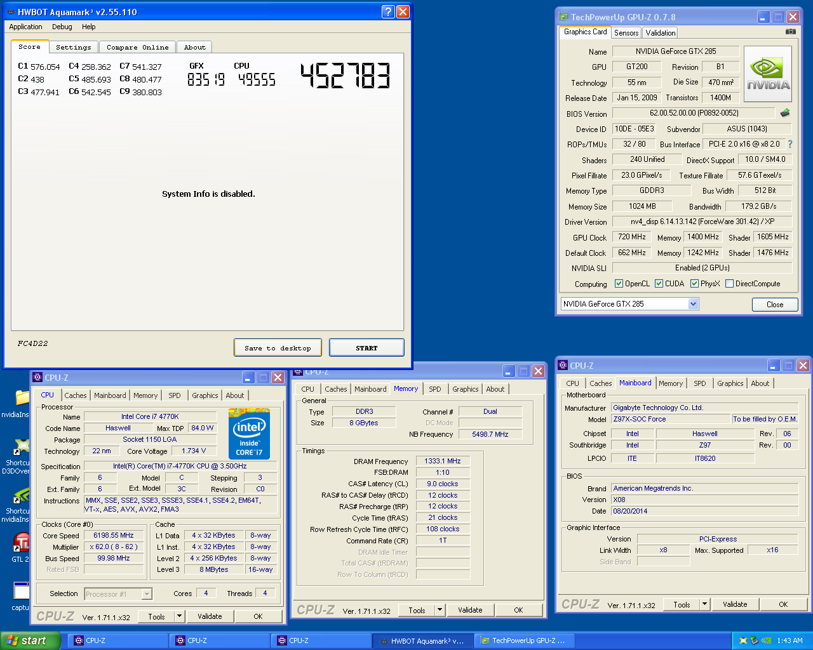The image size is (813, 650).
Task: Open Graphics tab in CPU-Z Mainboard window
Action: pos(730,383)
